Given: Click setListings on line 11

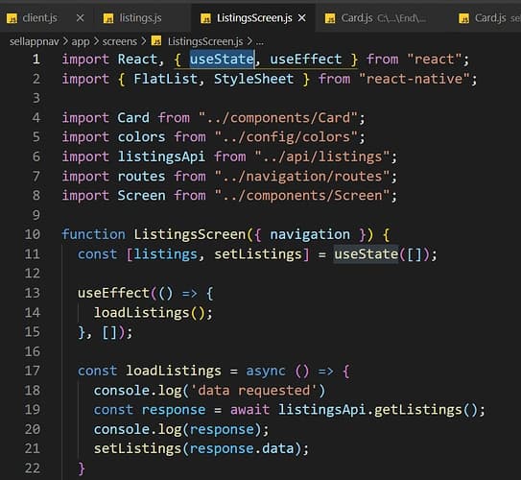Looking at the screenshot, I should pyautogui.click(x=258, y=254).
